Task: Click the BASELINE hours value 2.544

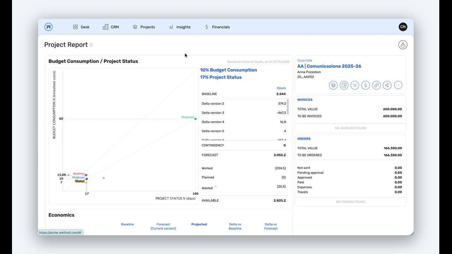Action: [281, 94]
